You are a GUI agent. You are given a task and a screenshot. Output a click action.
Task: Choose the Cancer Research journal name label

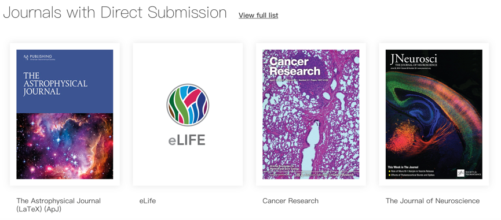point(290,201)
